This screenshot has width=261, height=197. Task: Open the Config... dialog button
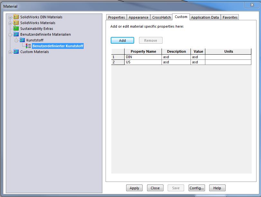pos(197,188)
